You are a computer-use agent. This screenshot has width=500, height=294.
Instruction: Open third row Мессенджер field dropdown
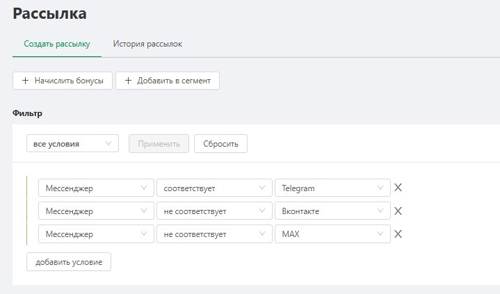[x=95, y=234]
